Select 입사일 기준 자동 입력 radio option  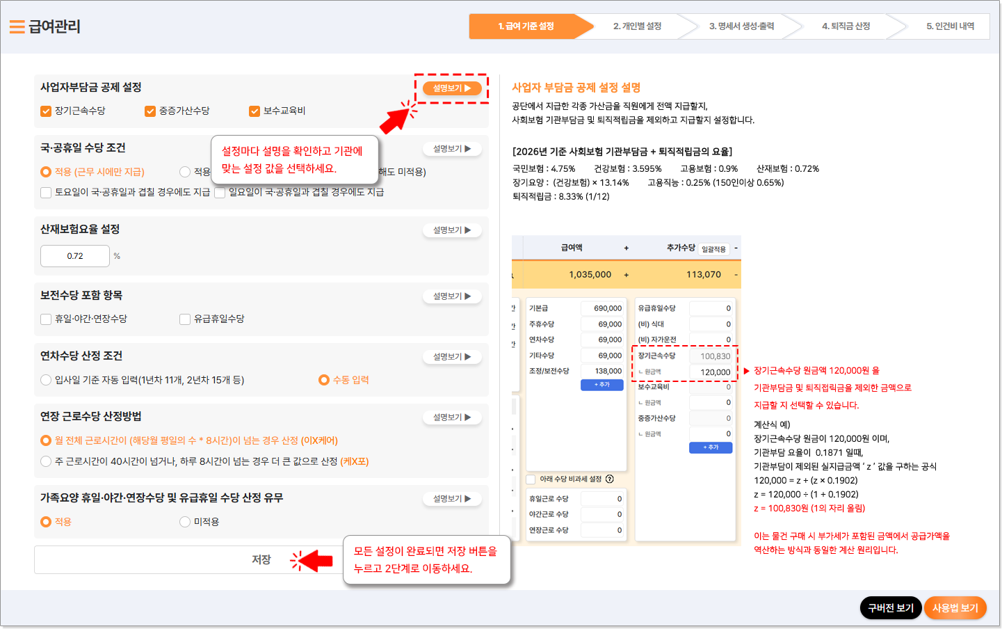pos(46,380)
